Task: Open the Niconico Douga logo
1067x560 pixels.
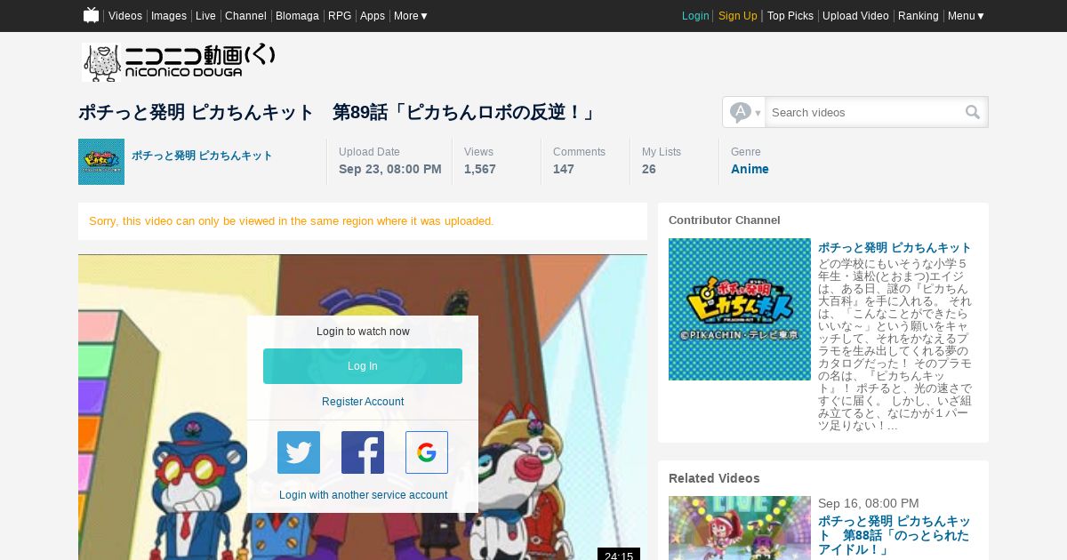Action: [x=179, y=62]
